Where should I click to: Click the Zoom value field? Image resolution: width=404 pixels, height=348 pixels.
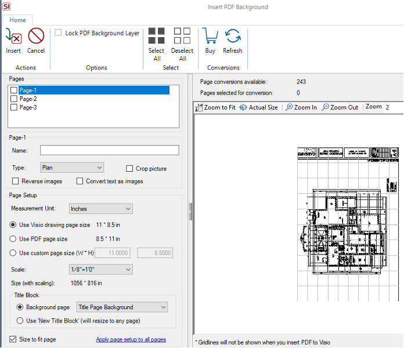coord(394,107)
